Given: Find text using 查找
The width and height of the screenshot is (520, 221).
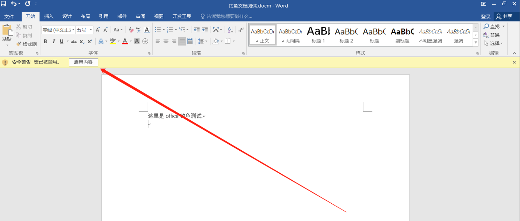Looking at the screenshot, I should pos(492,26).
